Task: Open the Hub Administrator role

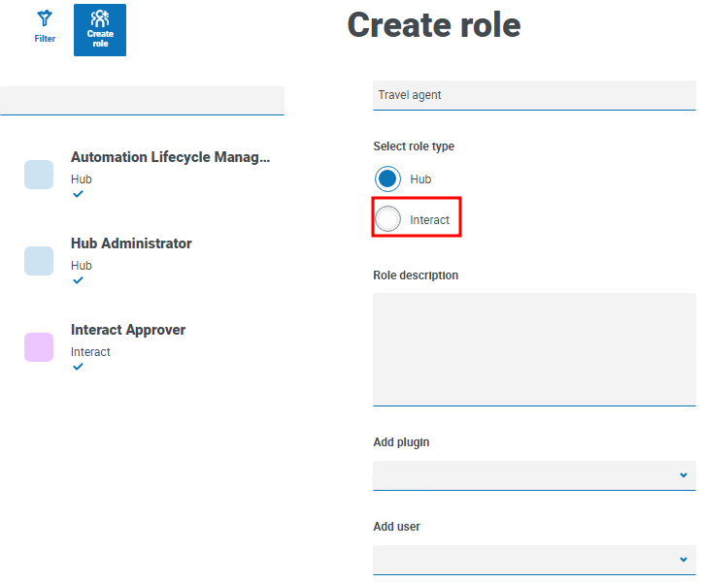Action: (131, 243)
